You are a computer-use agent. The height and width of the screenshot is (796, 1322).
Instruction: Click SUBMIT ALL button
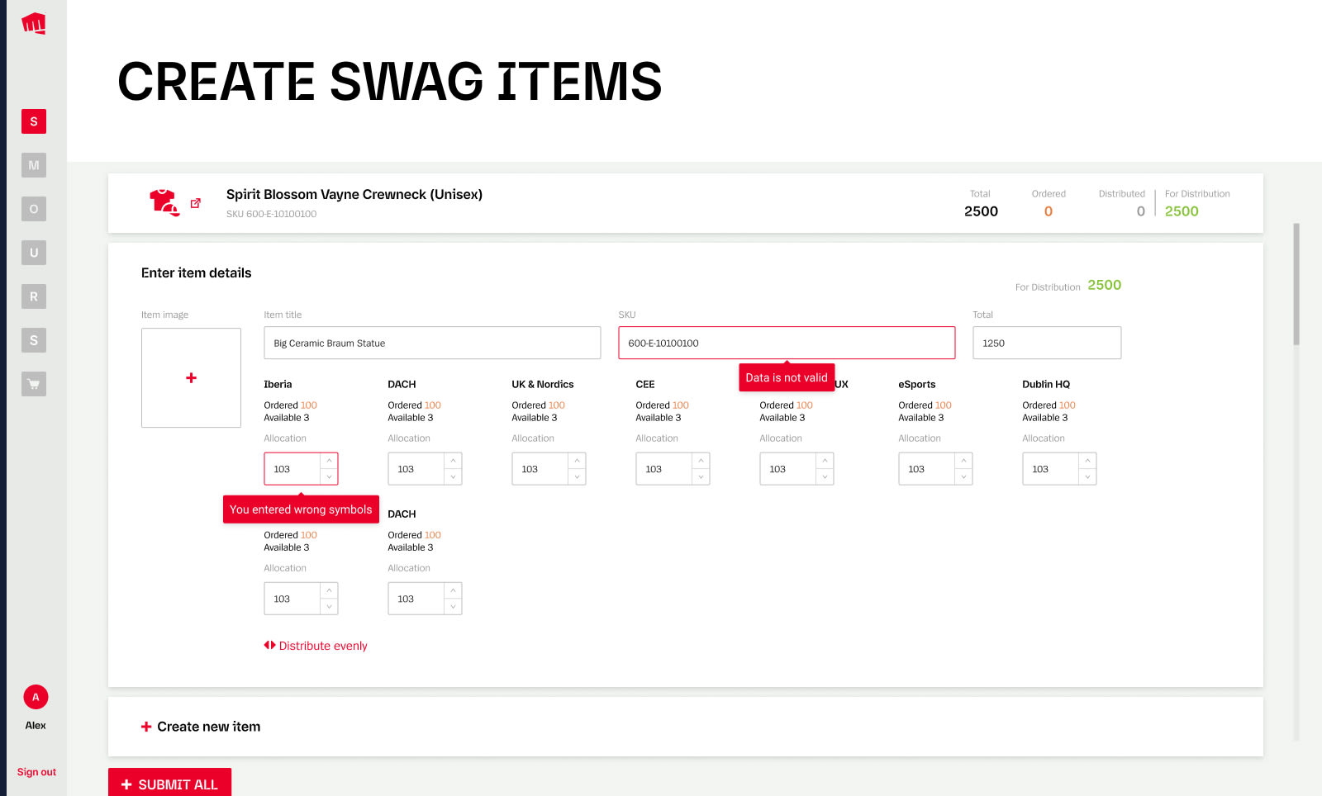(x=169, y=784)
